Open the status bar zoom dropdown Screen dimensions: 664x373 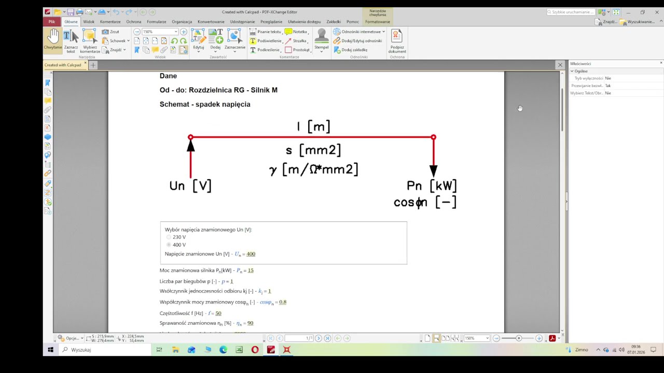[x=487, y=338]
